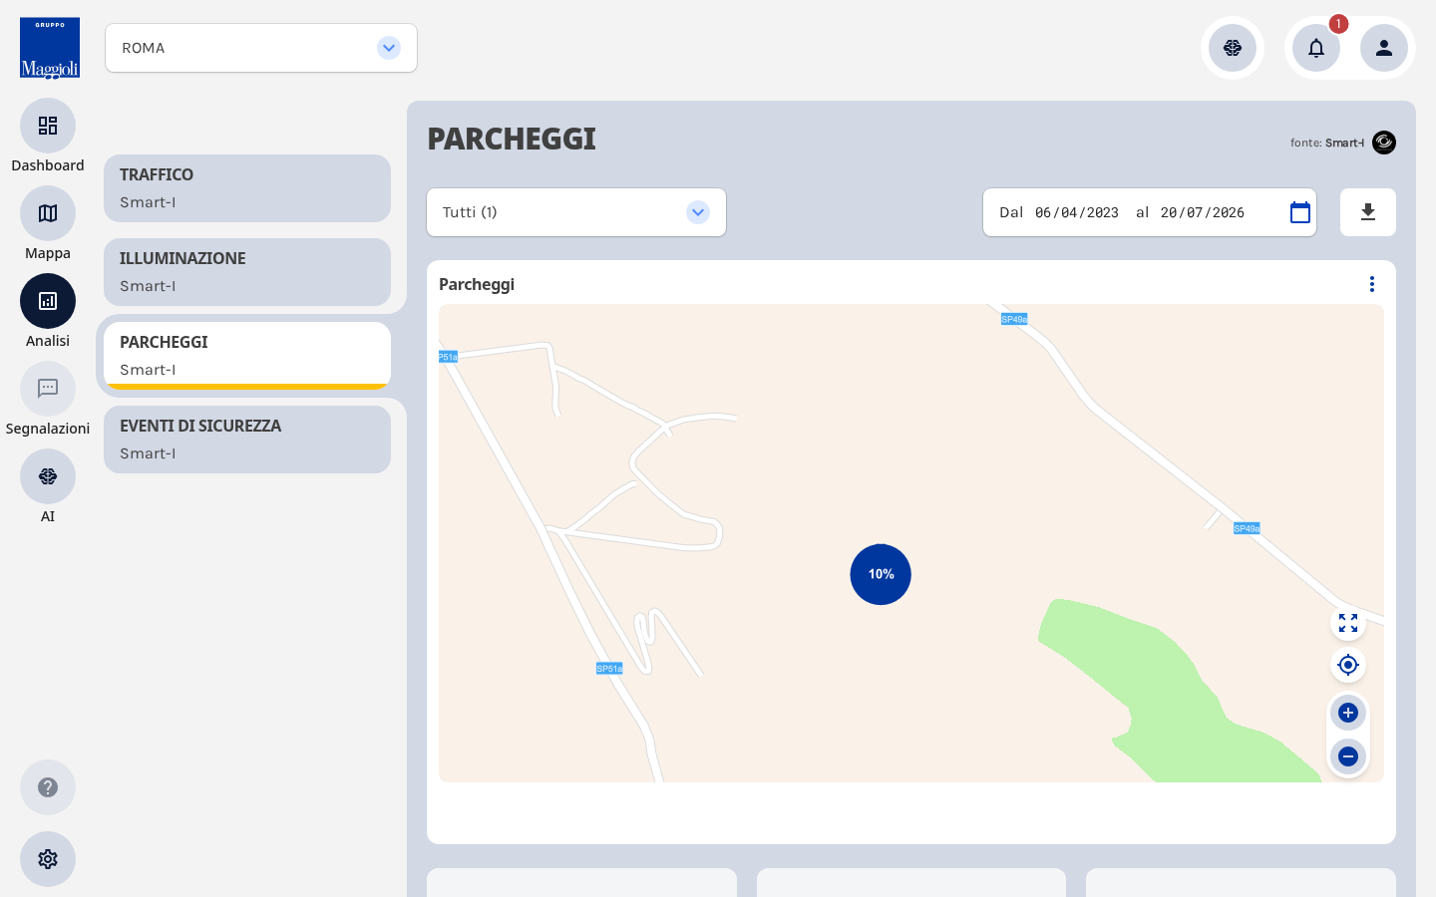
Task: Select the TRAFFICO Smart-I tab
Action: (247, 188)
